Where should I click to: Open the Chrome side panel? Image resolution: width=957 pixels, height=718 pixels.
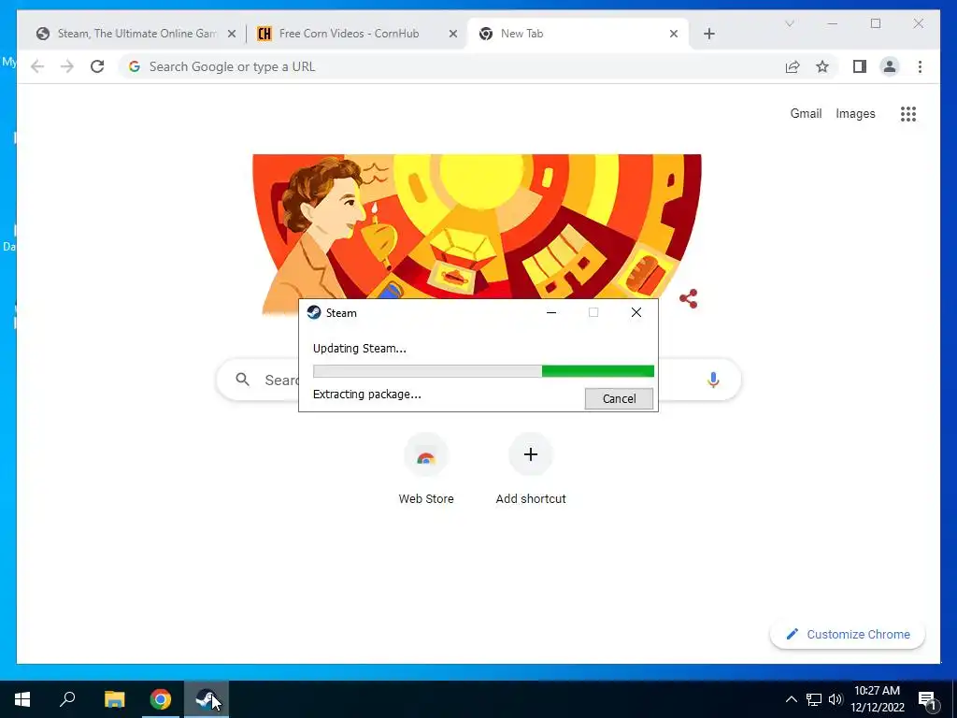coord(860,66)
